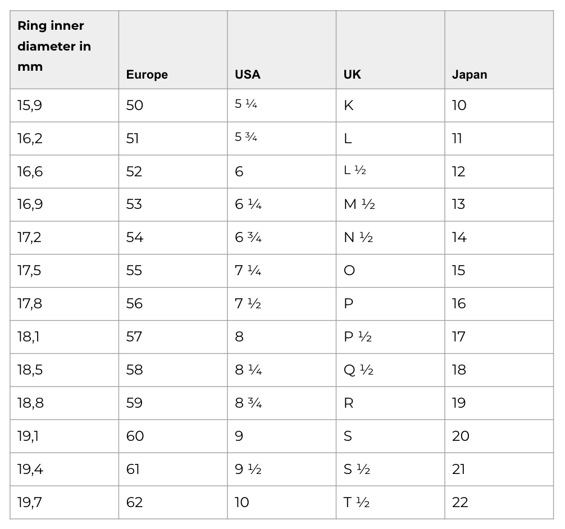Click the UK size O cell

point(349,271)
